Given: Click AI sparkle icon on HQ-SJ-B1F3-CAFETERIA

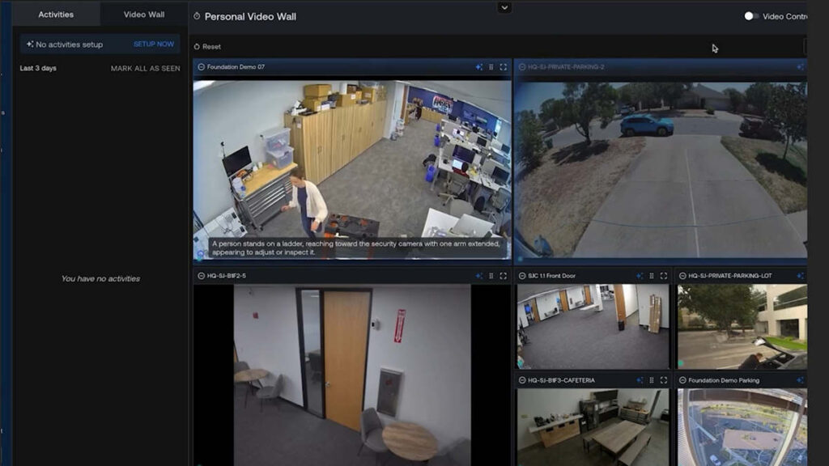Looking at the screenshot, I should point(640,380).
